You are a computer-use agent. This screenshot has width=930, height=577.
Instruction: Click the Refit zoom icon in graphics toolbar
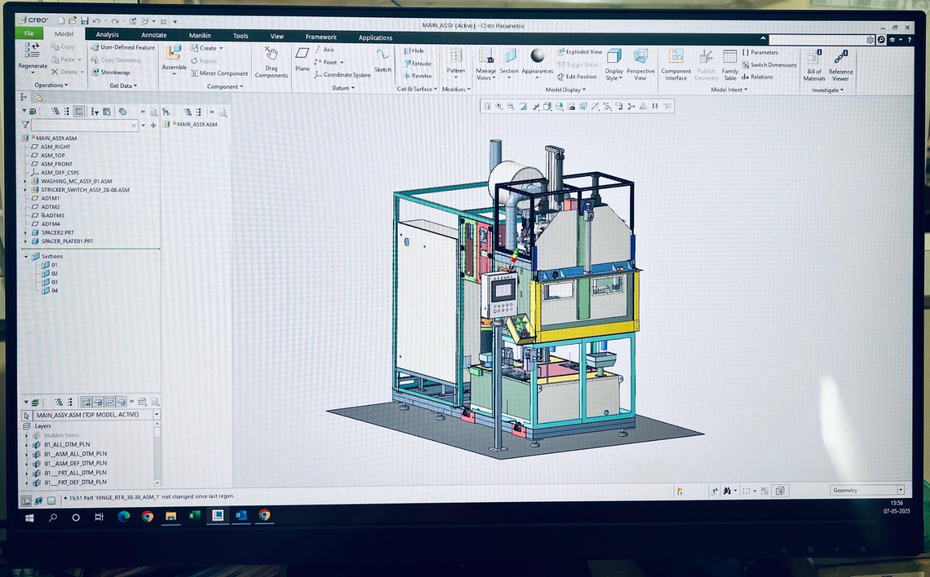pyautogui.click(x=487, y=106)
